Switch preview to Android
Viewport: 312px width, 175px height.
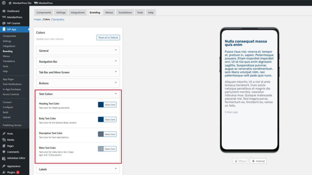pos(258,161)
